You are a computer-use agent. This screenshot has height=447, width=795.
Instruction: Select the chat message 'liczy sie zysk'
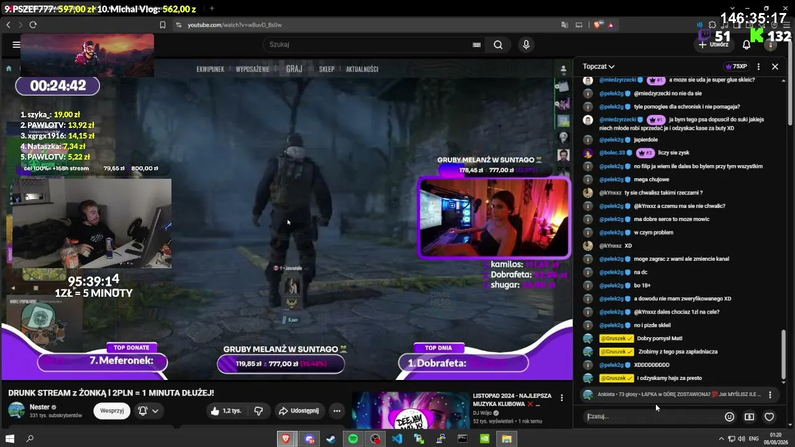[674, 153]
